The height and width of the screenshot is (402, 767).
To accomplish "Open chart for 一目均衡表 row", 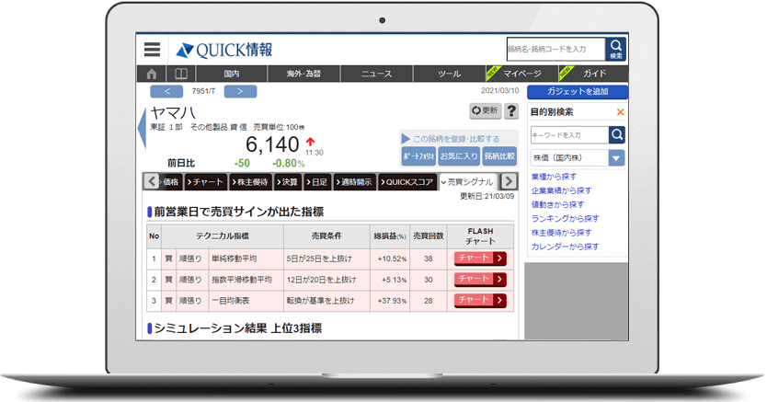I will point(480,300).
